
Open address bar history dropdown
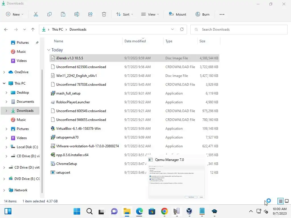tap(172, 29)
